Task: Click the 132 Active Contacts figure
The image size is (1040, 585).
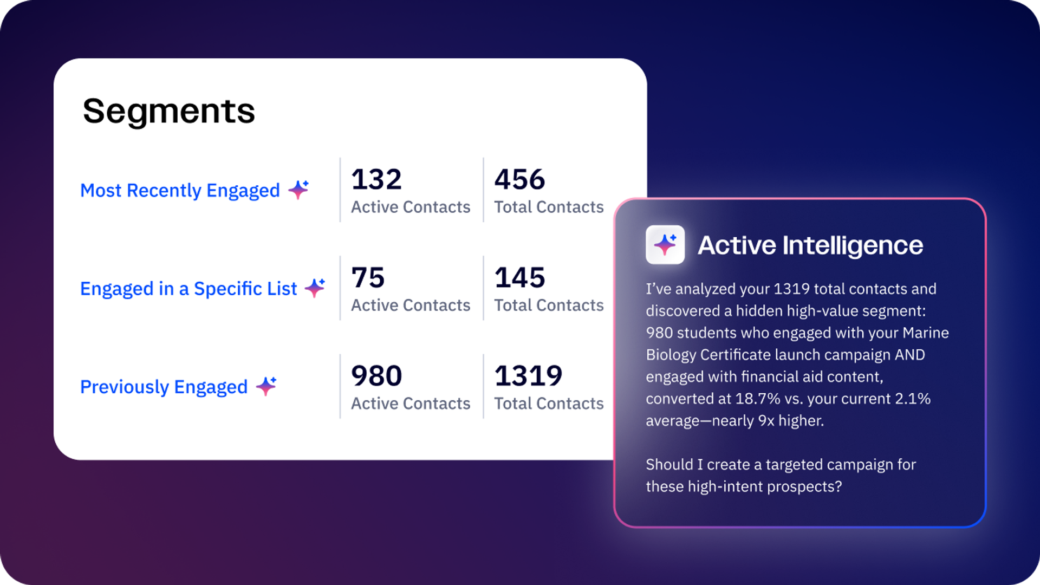Action: (376, 179)
